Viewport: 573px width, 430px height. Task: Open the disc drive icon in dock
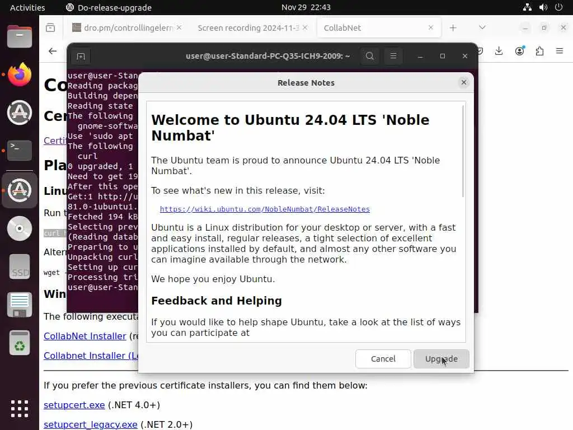pyautogui.click(x=20, y=228)
